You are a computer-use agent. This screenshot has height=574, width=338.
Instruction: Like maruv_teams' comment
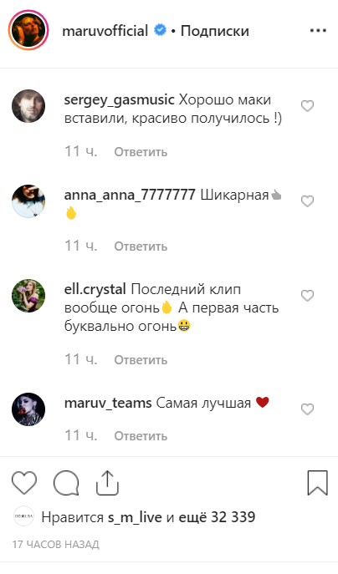[307, 409]
